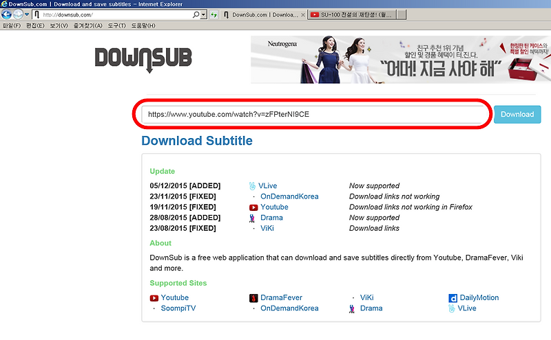Viewport: 551px width, 340px height.
Task: Open the 즐겨찾기(A) menu
Action: (88, 25)
